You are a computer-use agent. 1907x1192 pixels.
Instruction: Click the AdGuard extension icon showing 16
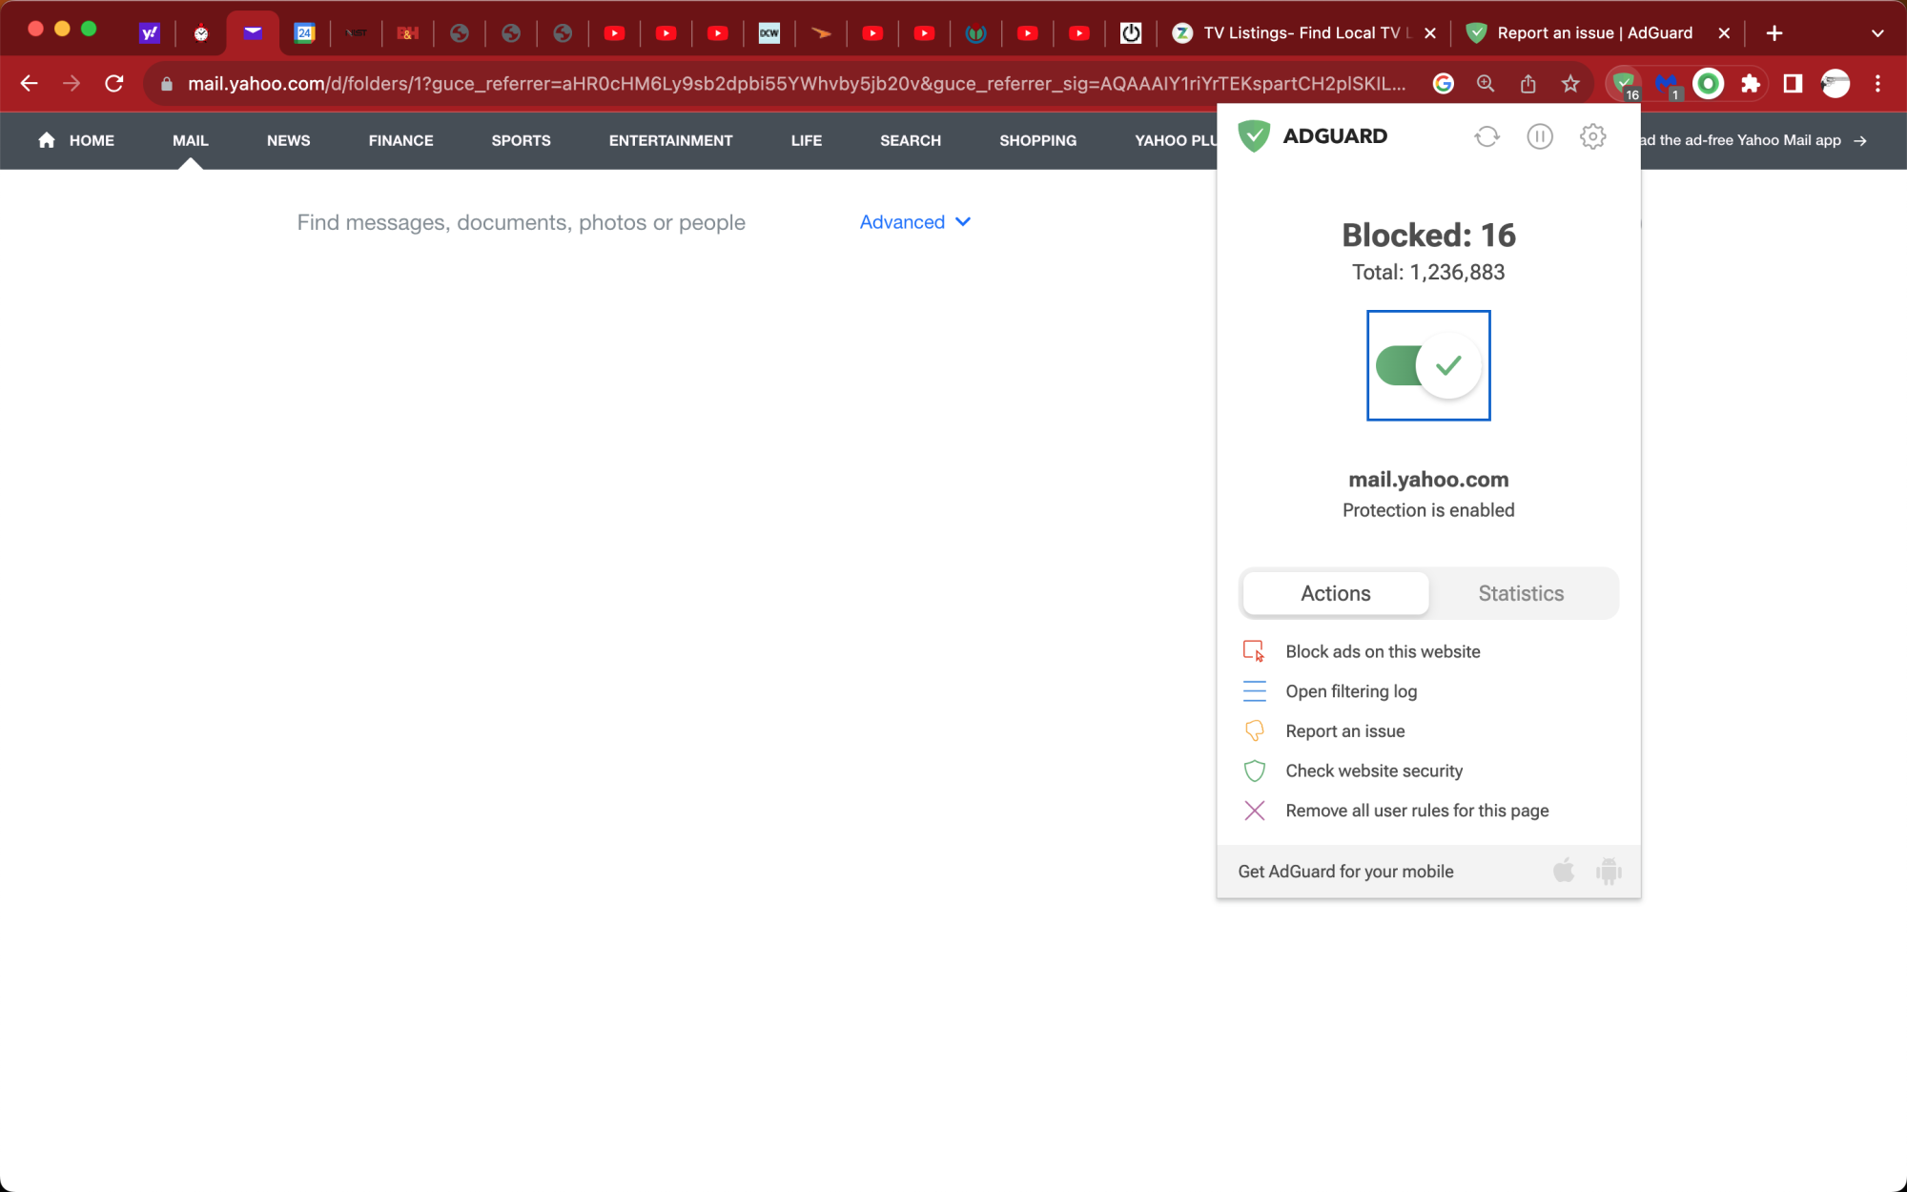(x=1622, y=84)
